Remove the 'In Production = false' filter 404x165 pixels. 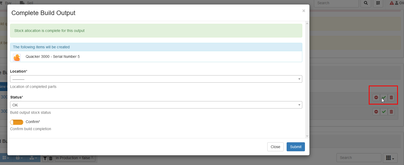coord(92,157)
